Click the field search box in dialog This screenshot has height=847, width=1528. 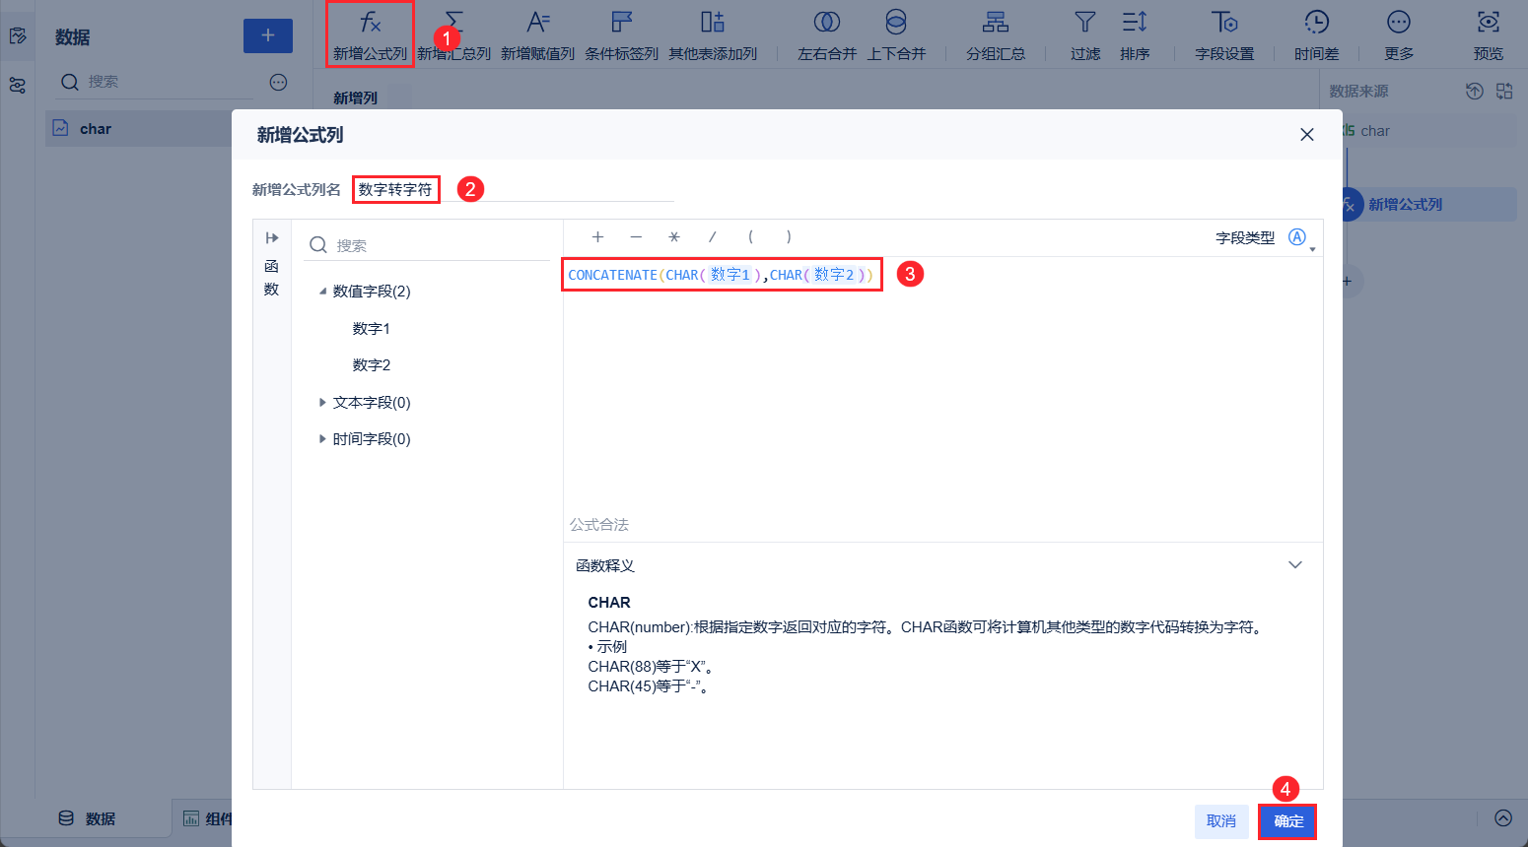429,245
